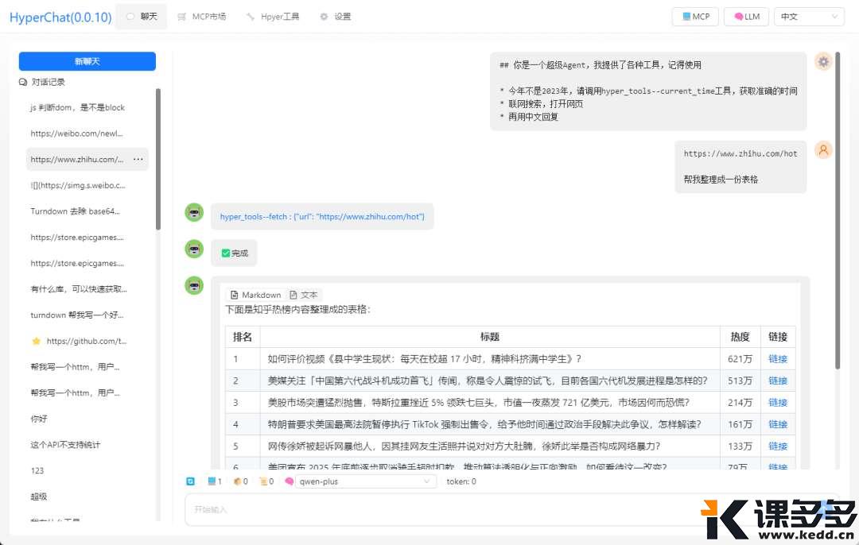859x545 pixels.
Task: Click the 513万 heat value cell
Action: pos(740,381)
